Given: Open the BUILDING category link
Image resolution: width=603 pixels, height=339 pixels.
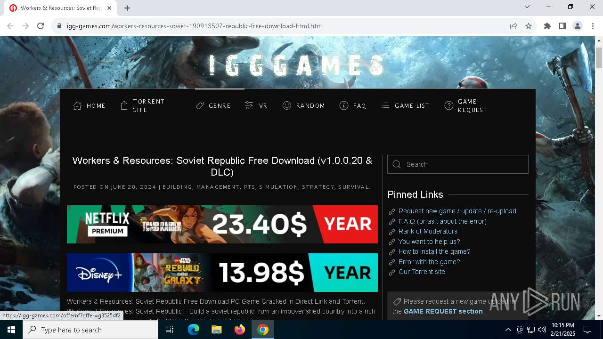Looking at the screenshot, I should 177,187.
